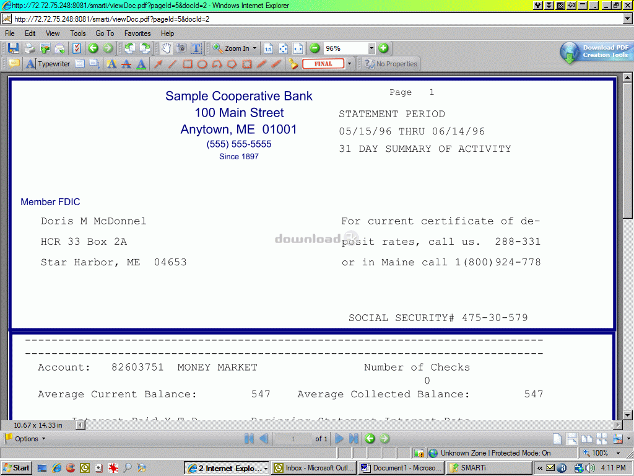This screenshot has height=476, width=634.
Task: Save the PDF with the floppy disk icon
Action: [14, 48]
